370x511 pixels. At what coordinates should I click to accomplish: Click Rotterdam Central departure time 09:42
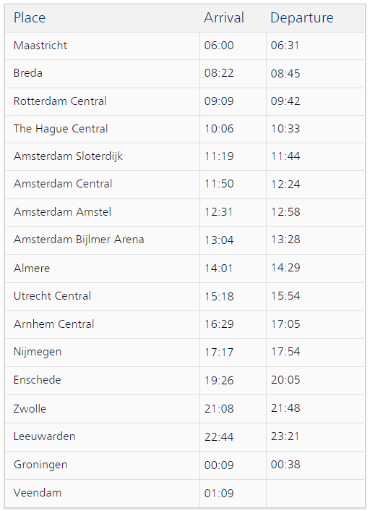pos(285,101)
